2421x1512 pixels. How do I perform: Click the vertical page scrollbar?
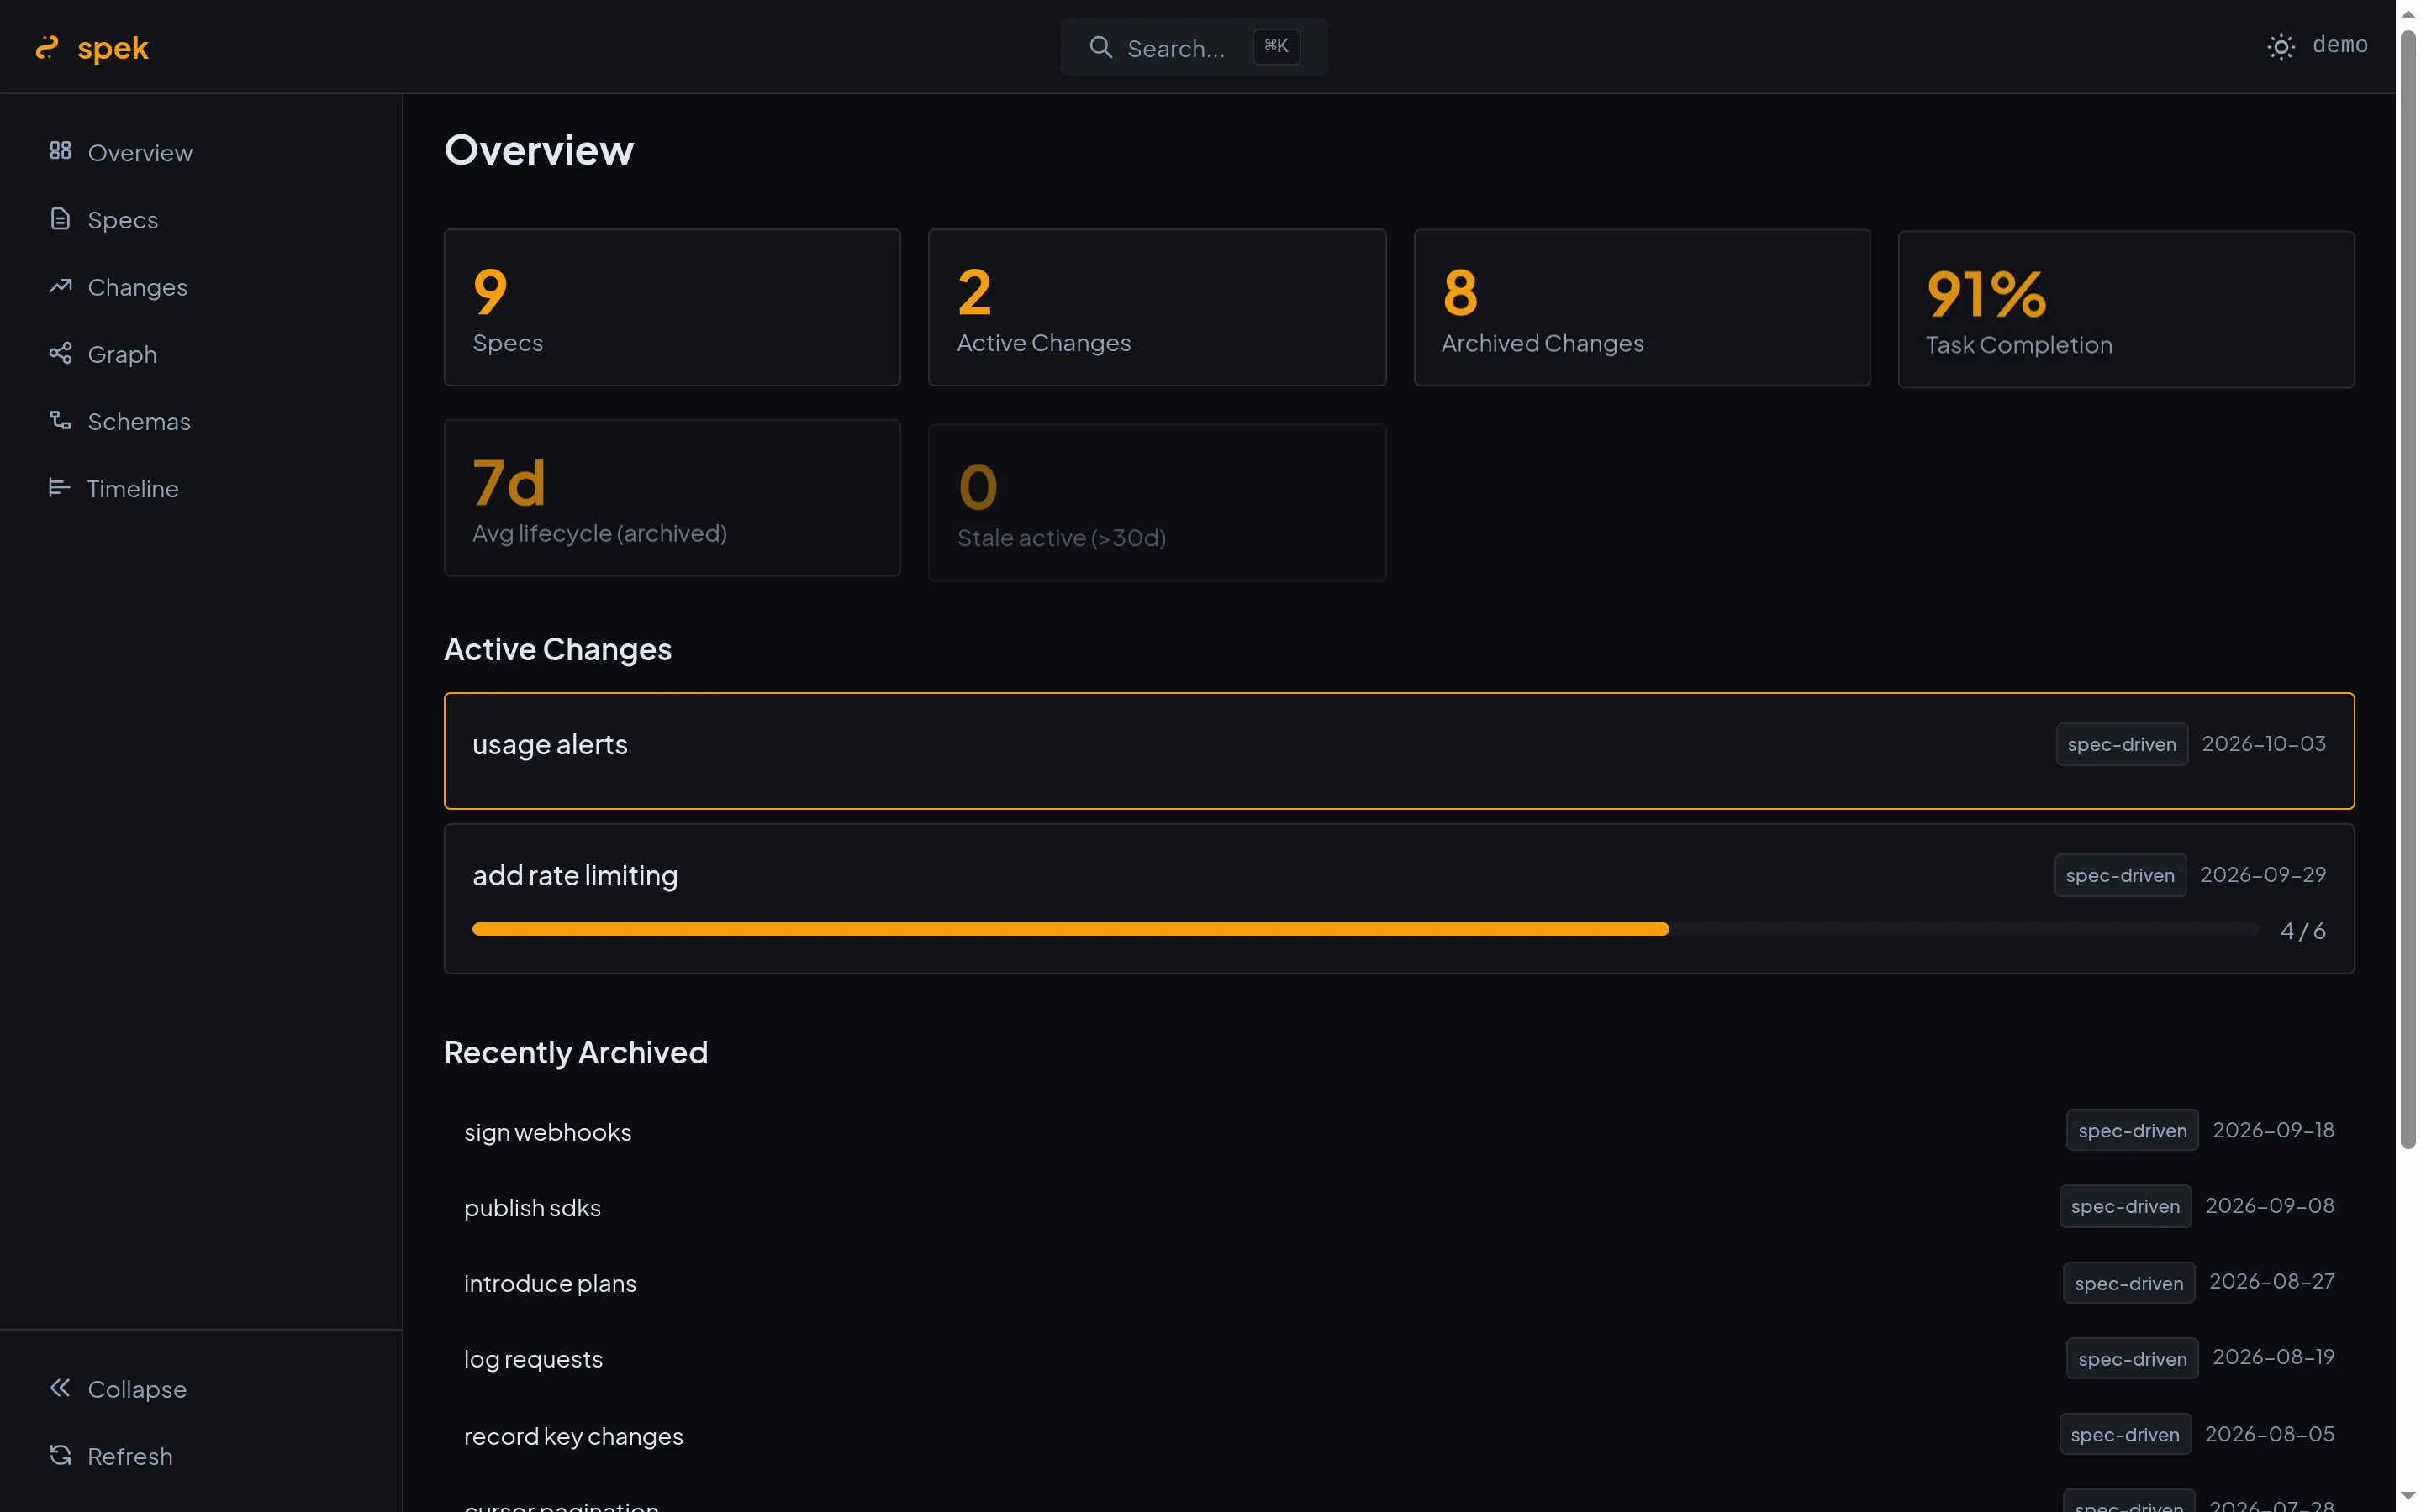tap(2408, 590)
